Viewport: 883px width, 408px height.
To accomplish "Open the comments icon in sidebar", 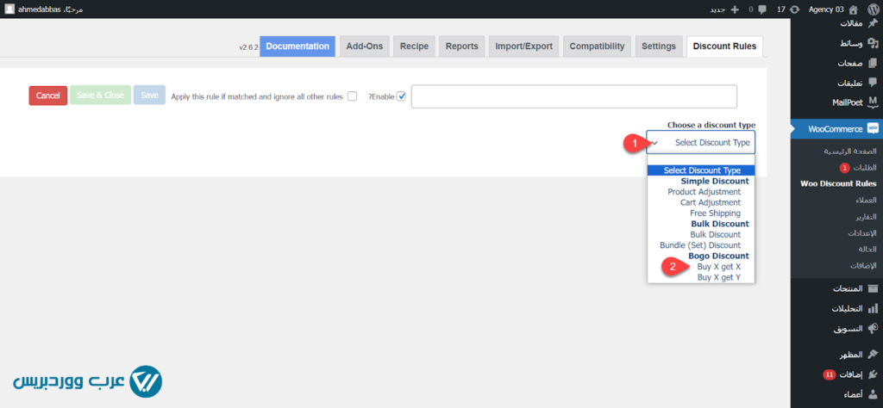I will coord(873,83).
